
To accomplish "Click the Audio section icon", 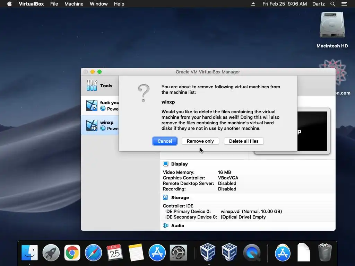I will click(165, 225).
